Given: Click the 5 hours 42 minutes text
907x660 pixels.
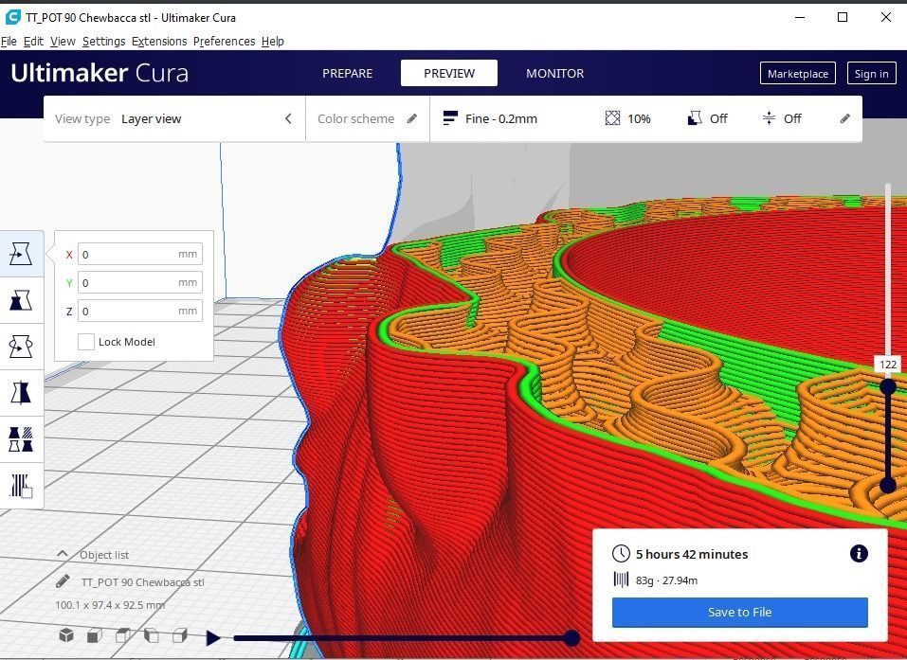Looking at the screenshot, I should coord(692,554).
